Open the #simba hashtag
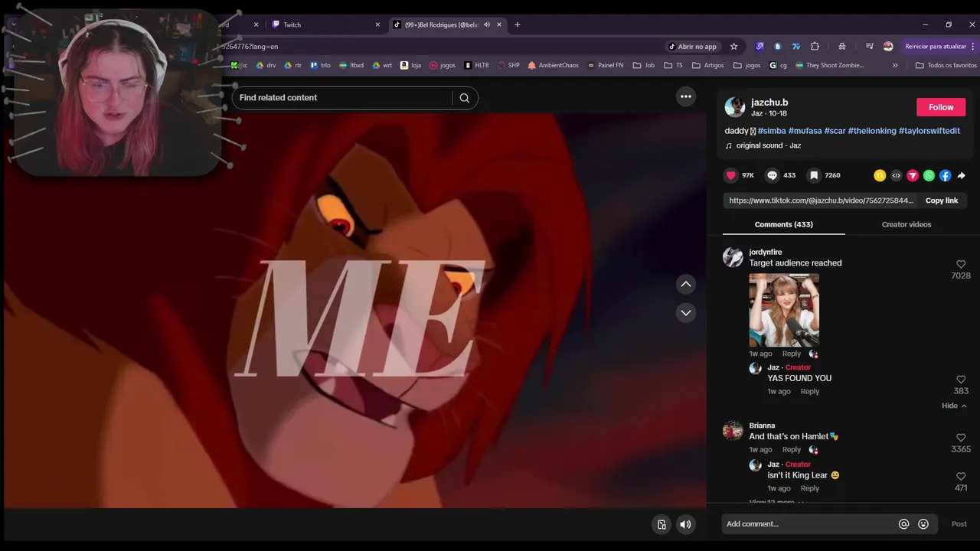The image size is (980, 551). pos(772,131)
